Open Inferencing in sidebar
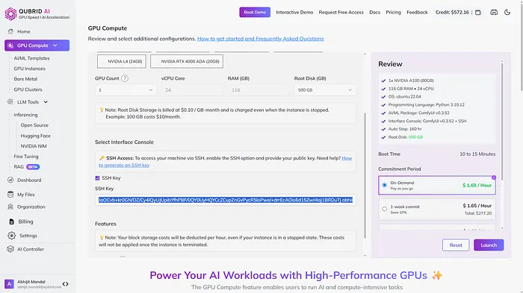This screenshot has width=523, height=293. coord(25,115)
